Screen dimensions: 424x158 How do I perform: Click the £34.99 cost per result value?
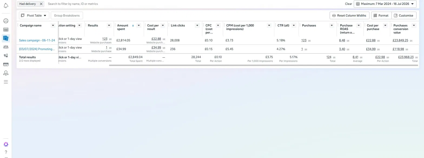click(x=156, y=48)
